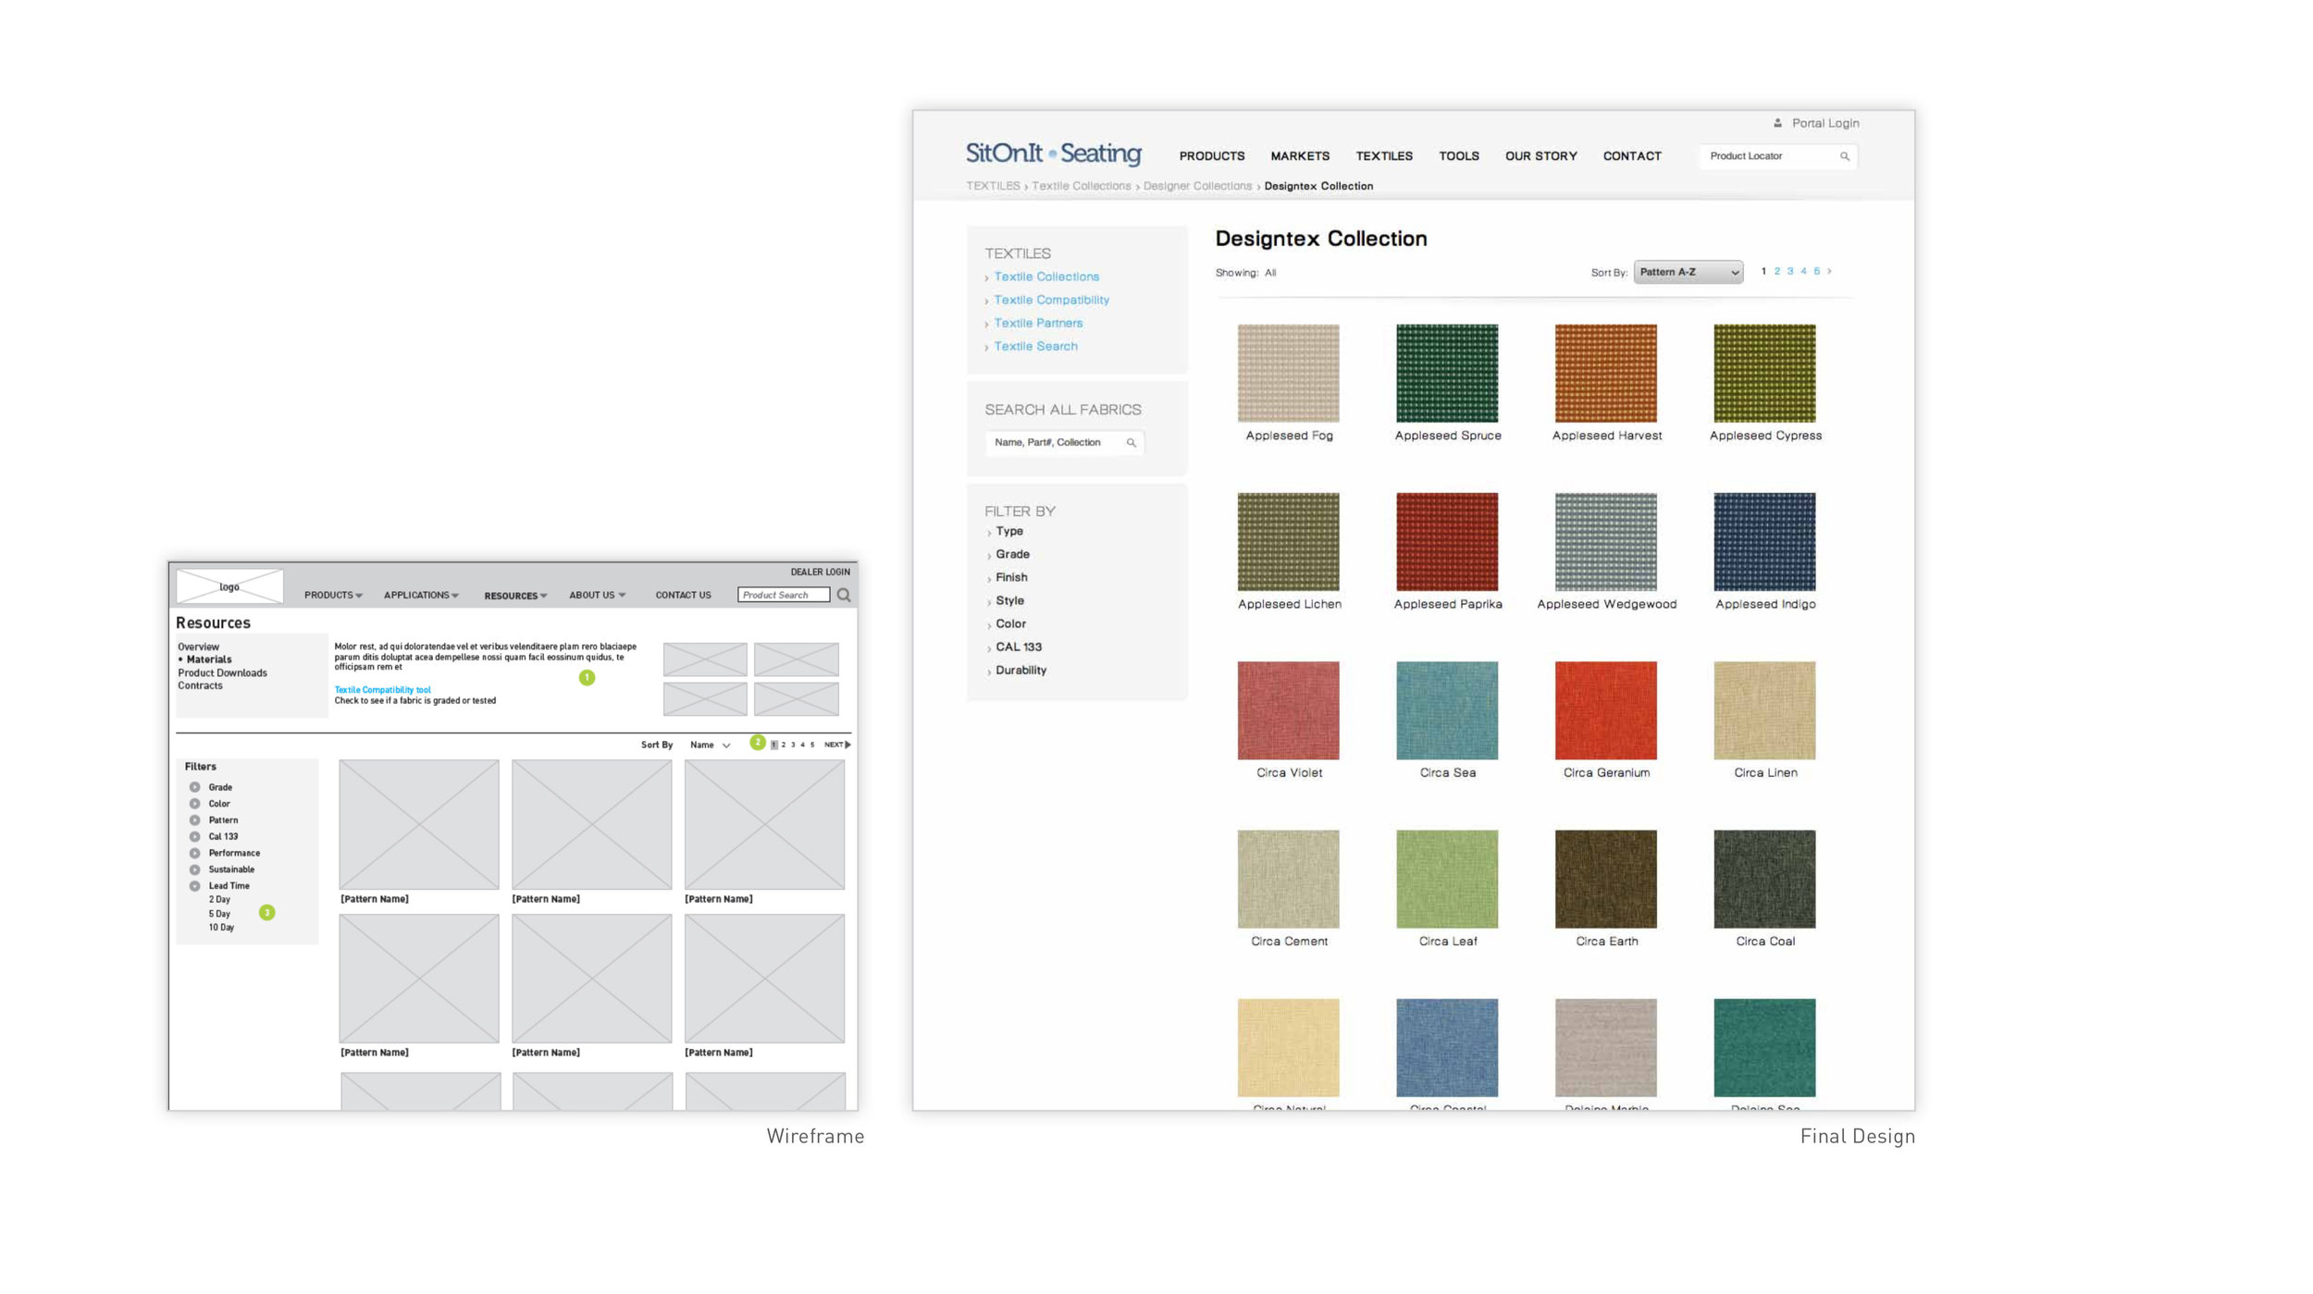Viewport: 2313px width, 1294px height.
Task: Toggle the Color filter radio in wireframe
Action: 194,804
